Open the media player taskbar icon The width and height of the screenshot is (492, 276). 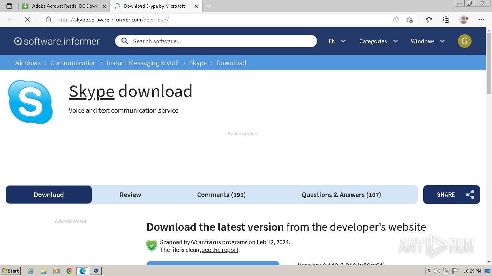[57, 271]
